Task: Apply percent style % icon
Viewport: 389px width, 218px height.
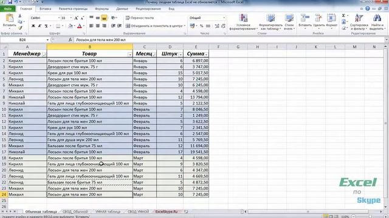Action: [x=201, y=25]
